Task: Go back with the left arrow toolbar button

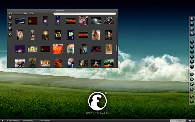Action: coord(9,13)
